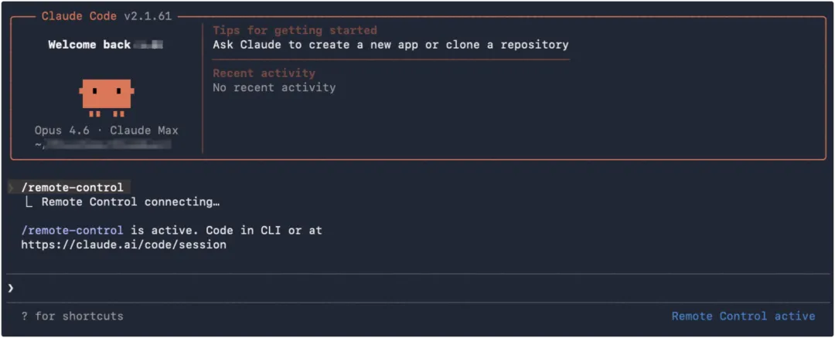Open the claude.ai/code/session URL
The width and height of the screenshot is (835, 338).
click(x=124, y=245)
